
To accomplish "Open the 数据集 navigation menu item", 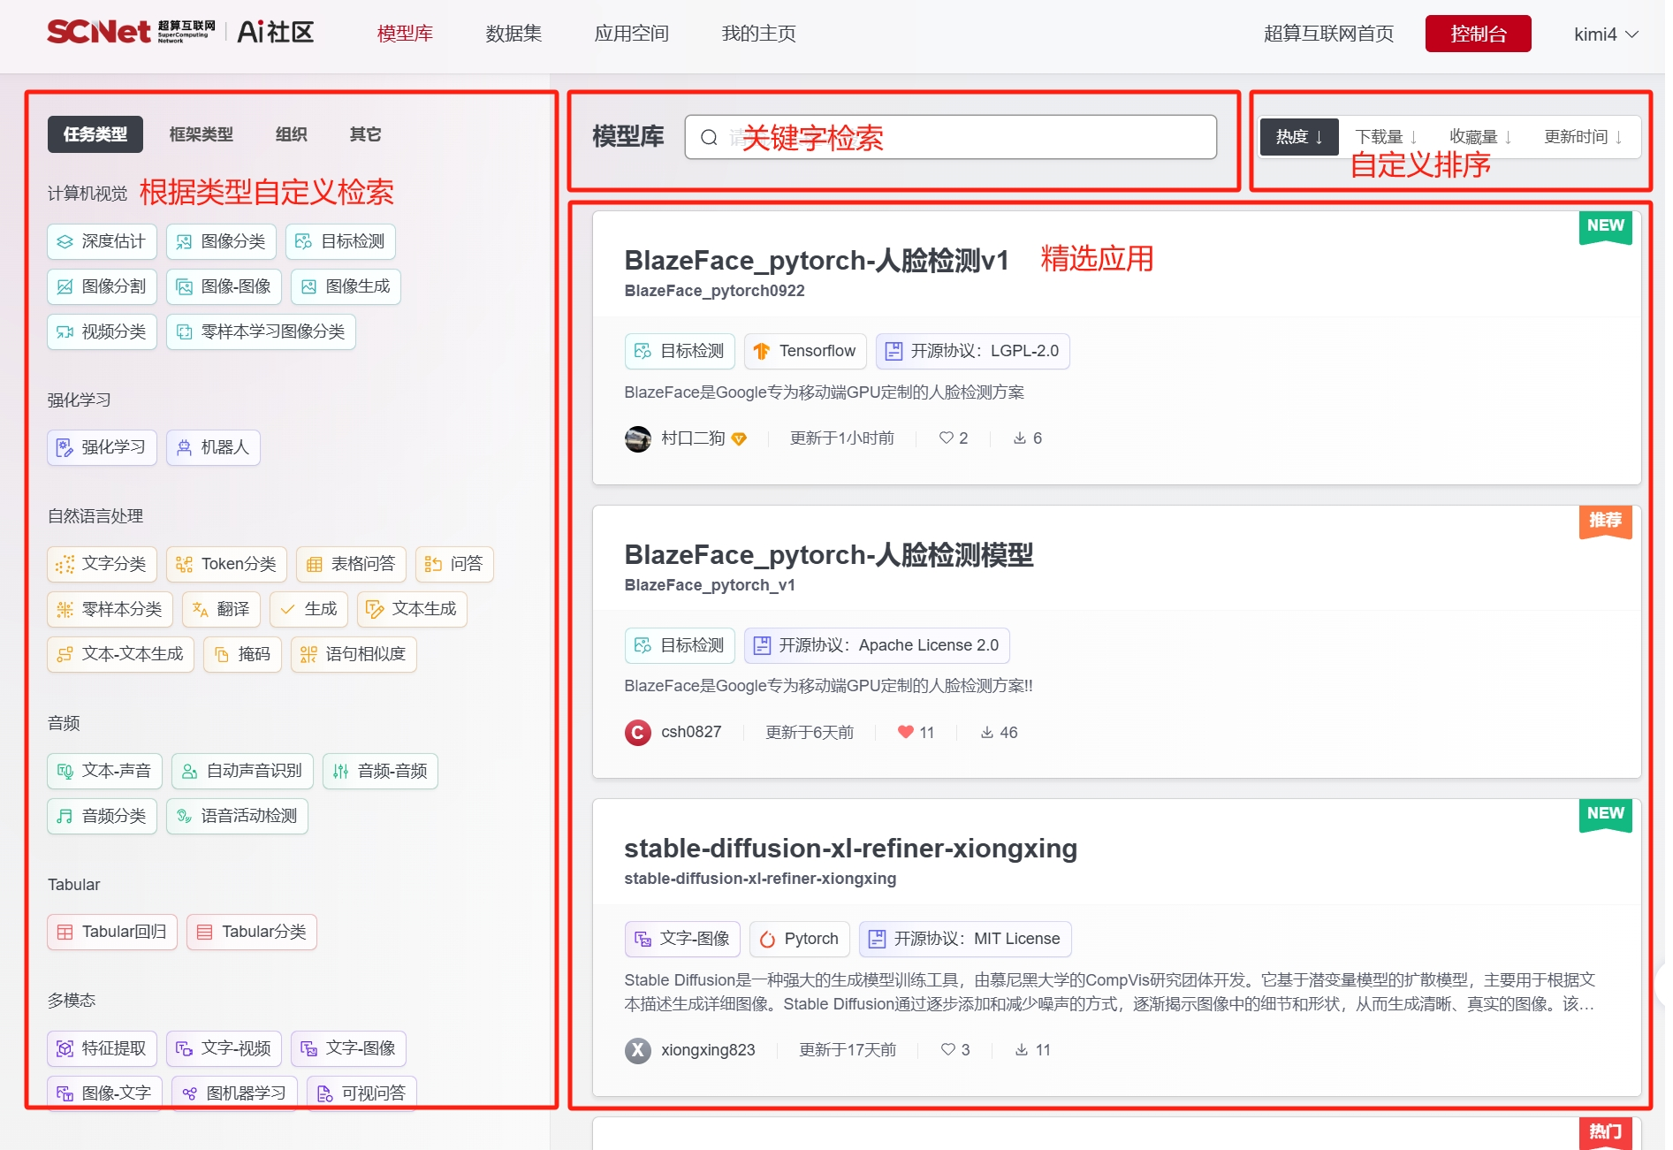I will point(513,34).
